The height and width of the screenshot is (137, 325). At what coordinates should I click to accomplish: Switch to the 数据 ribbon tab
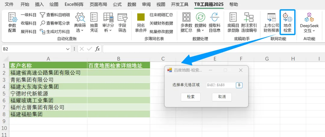[132, 4]
